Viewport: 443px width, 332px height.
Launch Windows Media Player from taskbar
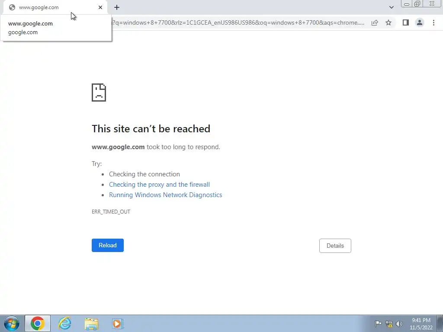pyautogui.click(x=118, y=323)
